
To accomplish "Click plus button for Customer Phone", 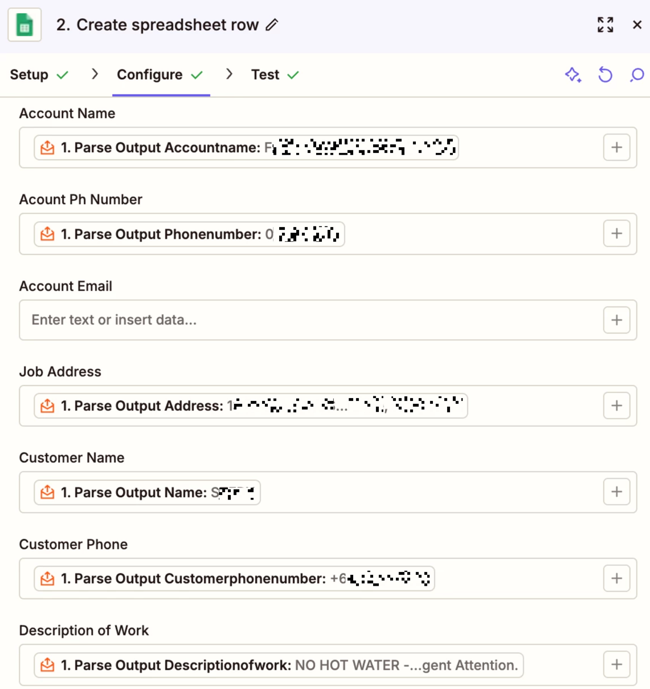I will coord(616,578).
